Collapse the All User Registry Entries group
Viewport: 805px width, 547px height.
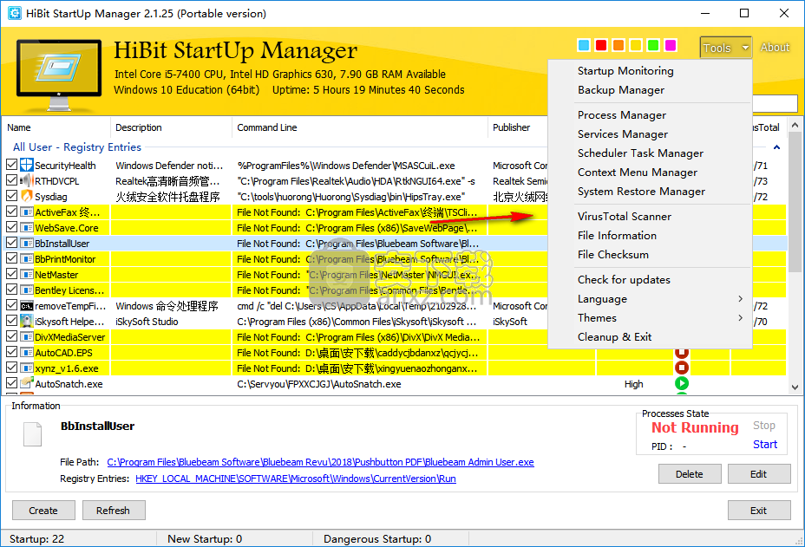pyautogui.click(x=776, y=147)
